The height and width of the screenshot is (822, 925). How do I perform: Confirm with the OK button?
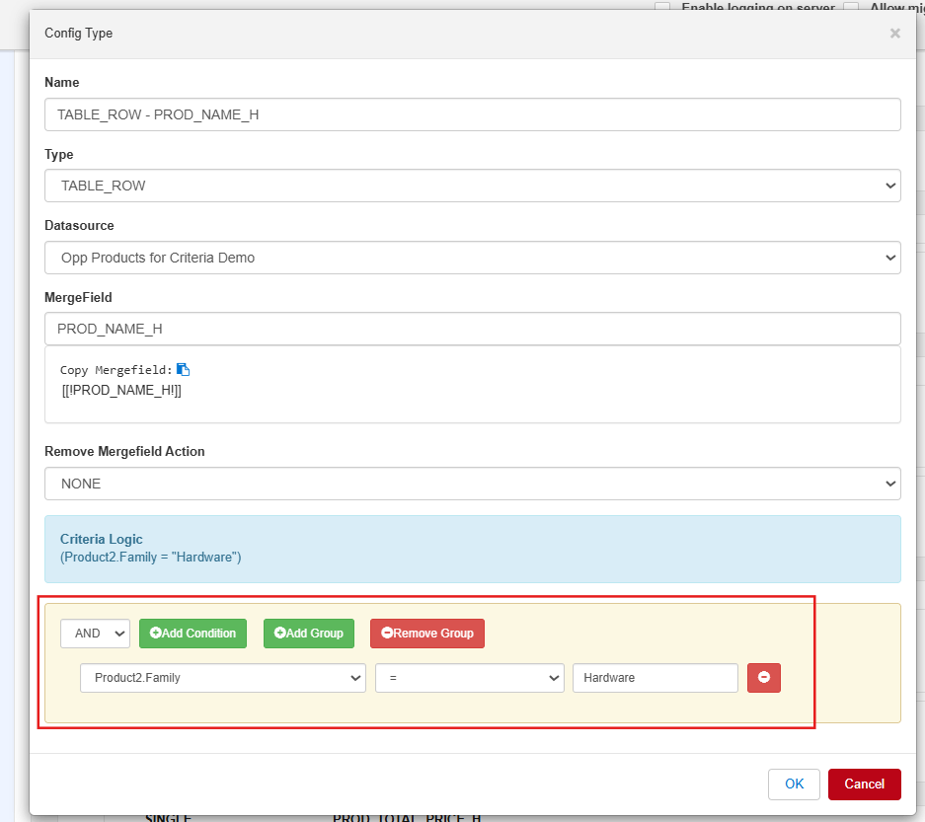pyautogui.click(x=794, y=785)
